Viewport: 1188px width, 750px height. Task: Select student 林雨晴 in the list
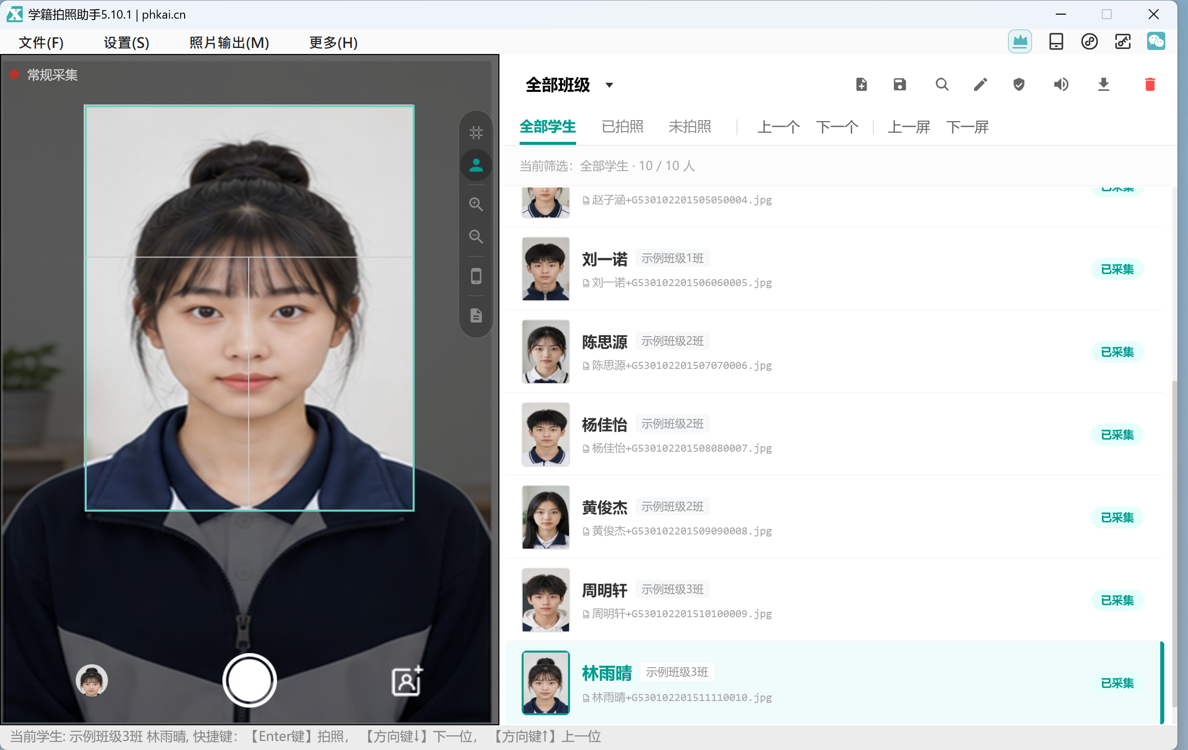[x=834, y=683]
